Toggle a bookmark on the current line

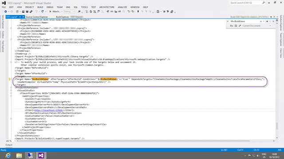(138, 11)
